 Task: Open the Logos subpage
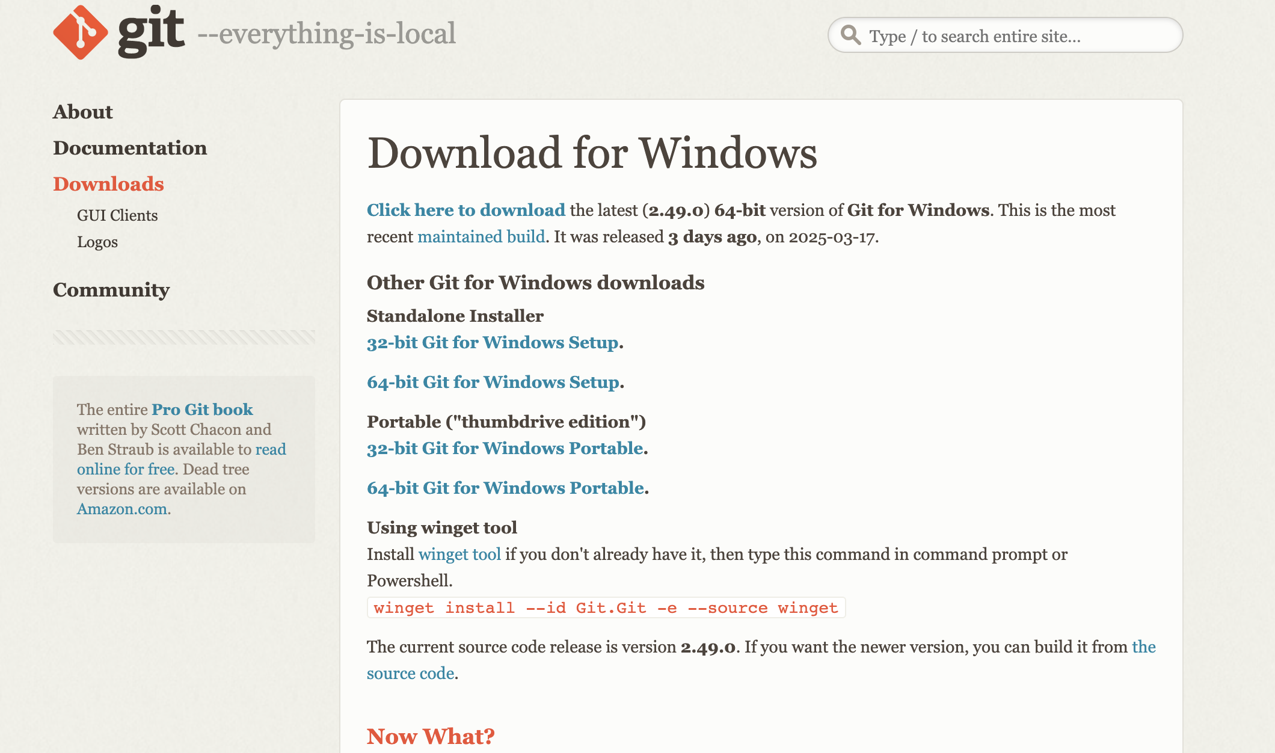click(x=97, y=242)
